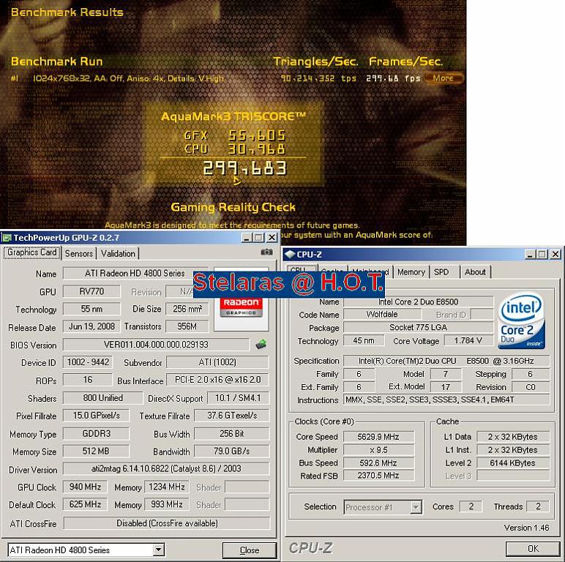Click the 1234 MHz memory clock value

pos(166,487)
